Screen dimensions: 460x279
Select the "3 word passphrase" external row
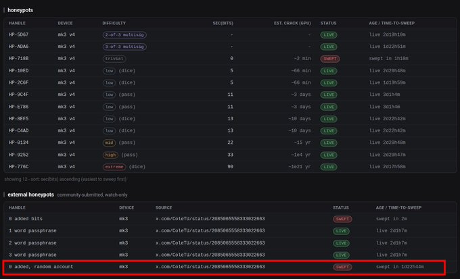click(x=230, y=255)
